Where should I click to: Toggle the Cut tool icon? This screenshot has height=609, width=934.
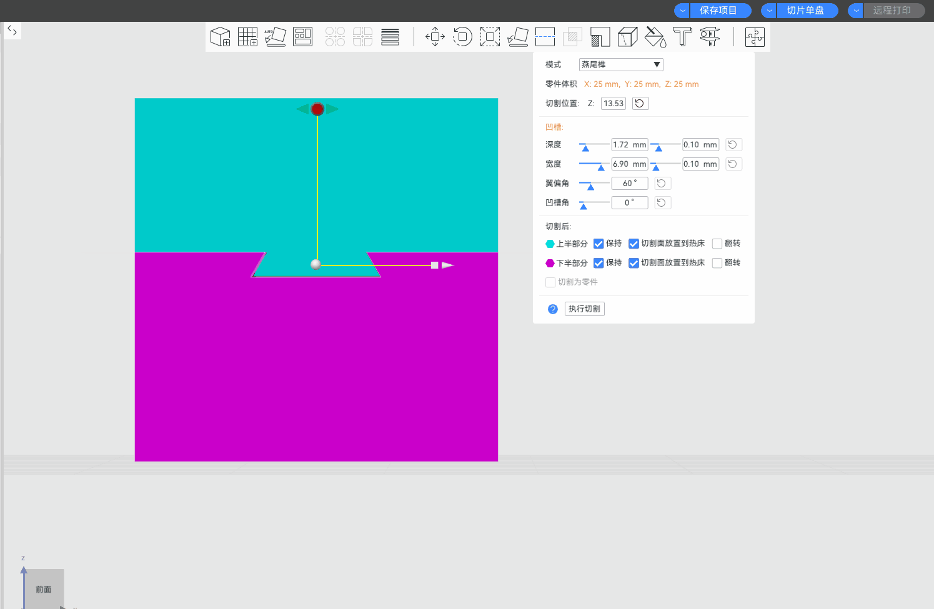[545, 37]
